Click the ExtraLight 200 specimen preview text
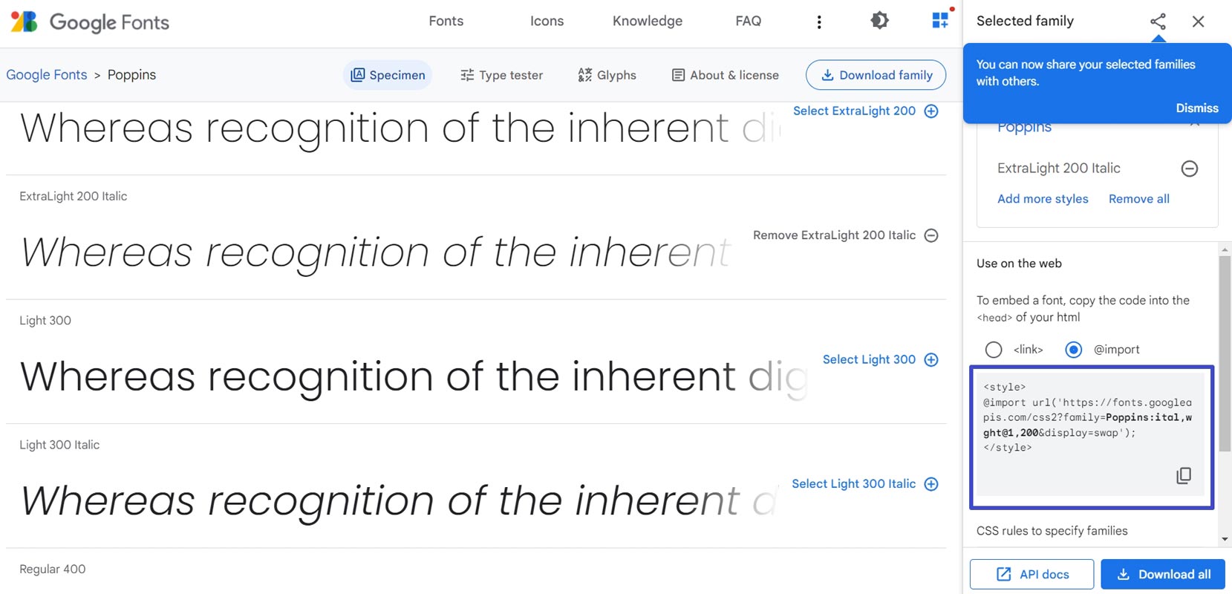 click(x=400, y=128)
